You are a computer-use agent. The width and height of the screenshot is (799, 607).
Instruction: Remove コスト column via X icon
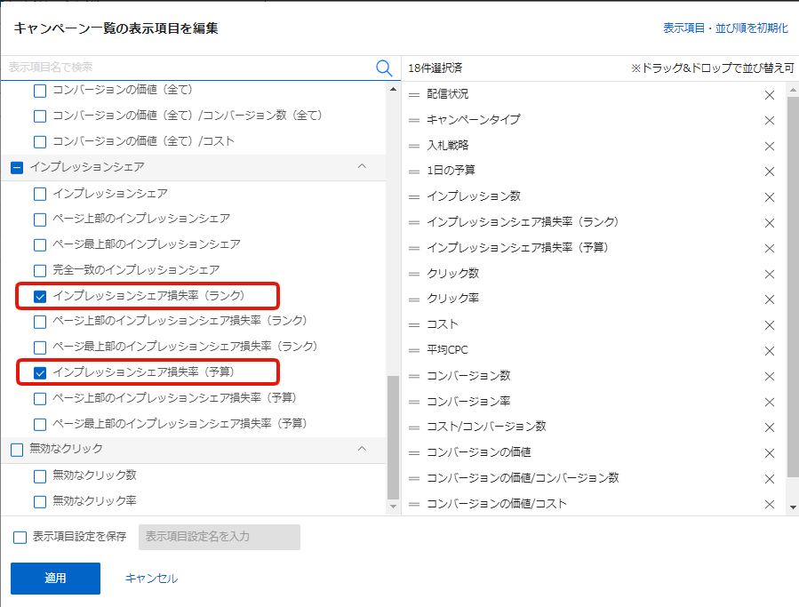click(x=770, y=325)
